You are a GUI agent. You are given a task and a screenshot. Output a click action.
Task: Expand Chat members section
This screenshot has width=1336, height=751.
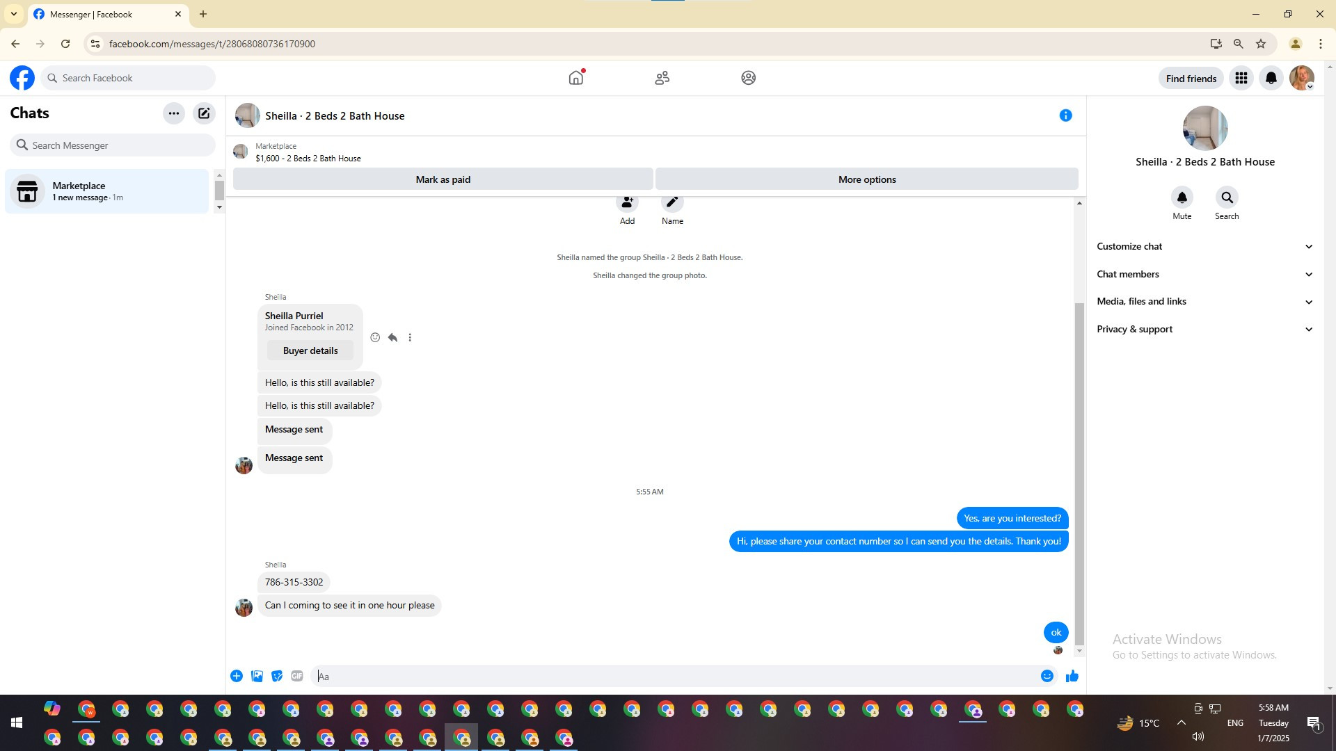pos(1204,274)
